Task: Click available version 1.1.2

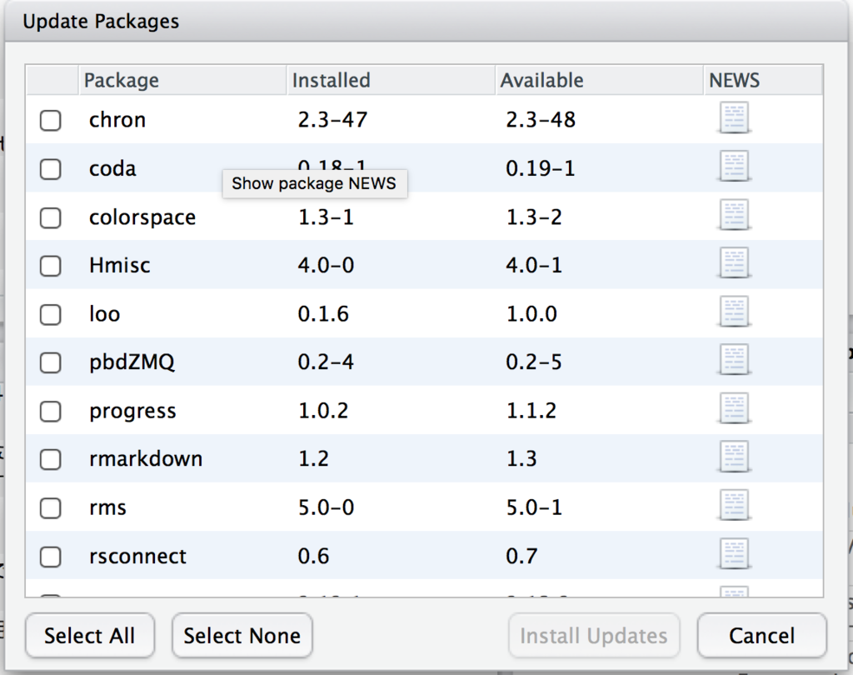Action: pyautogui.click(x=531, y=411)
